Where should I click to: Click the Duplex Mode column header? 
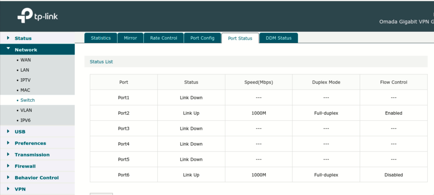tap(326, 82)
